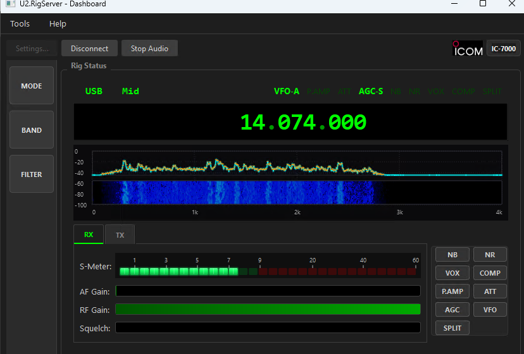524x354 pixels.
Task: Click the dimmed SPLIT status indicator
Action: point(492,91)
